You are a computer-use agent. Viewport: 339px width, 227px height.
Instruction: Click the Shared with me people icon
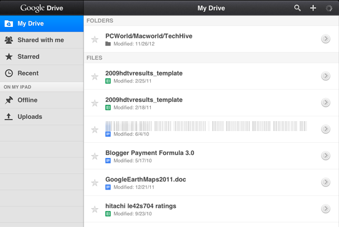pyautogui.click(x=9, y=40)
